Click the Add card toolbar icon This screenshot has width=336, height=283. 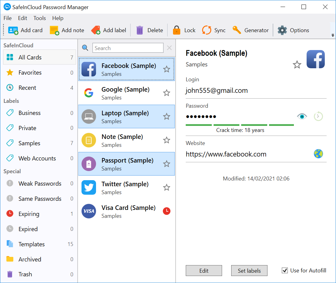[x=13, y=30]
